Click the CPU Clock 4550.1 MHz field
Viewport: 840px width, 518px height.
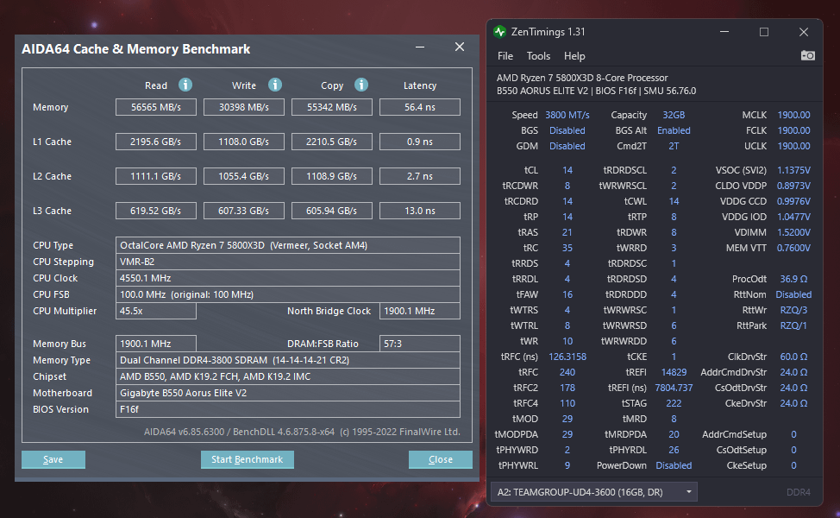pos(288,278)
